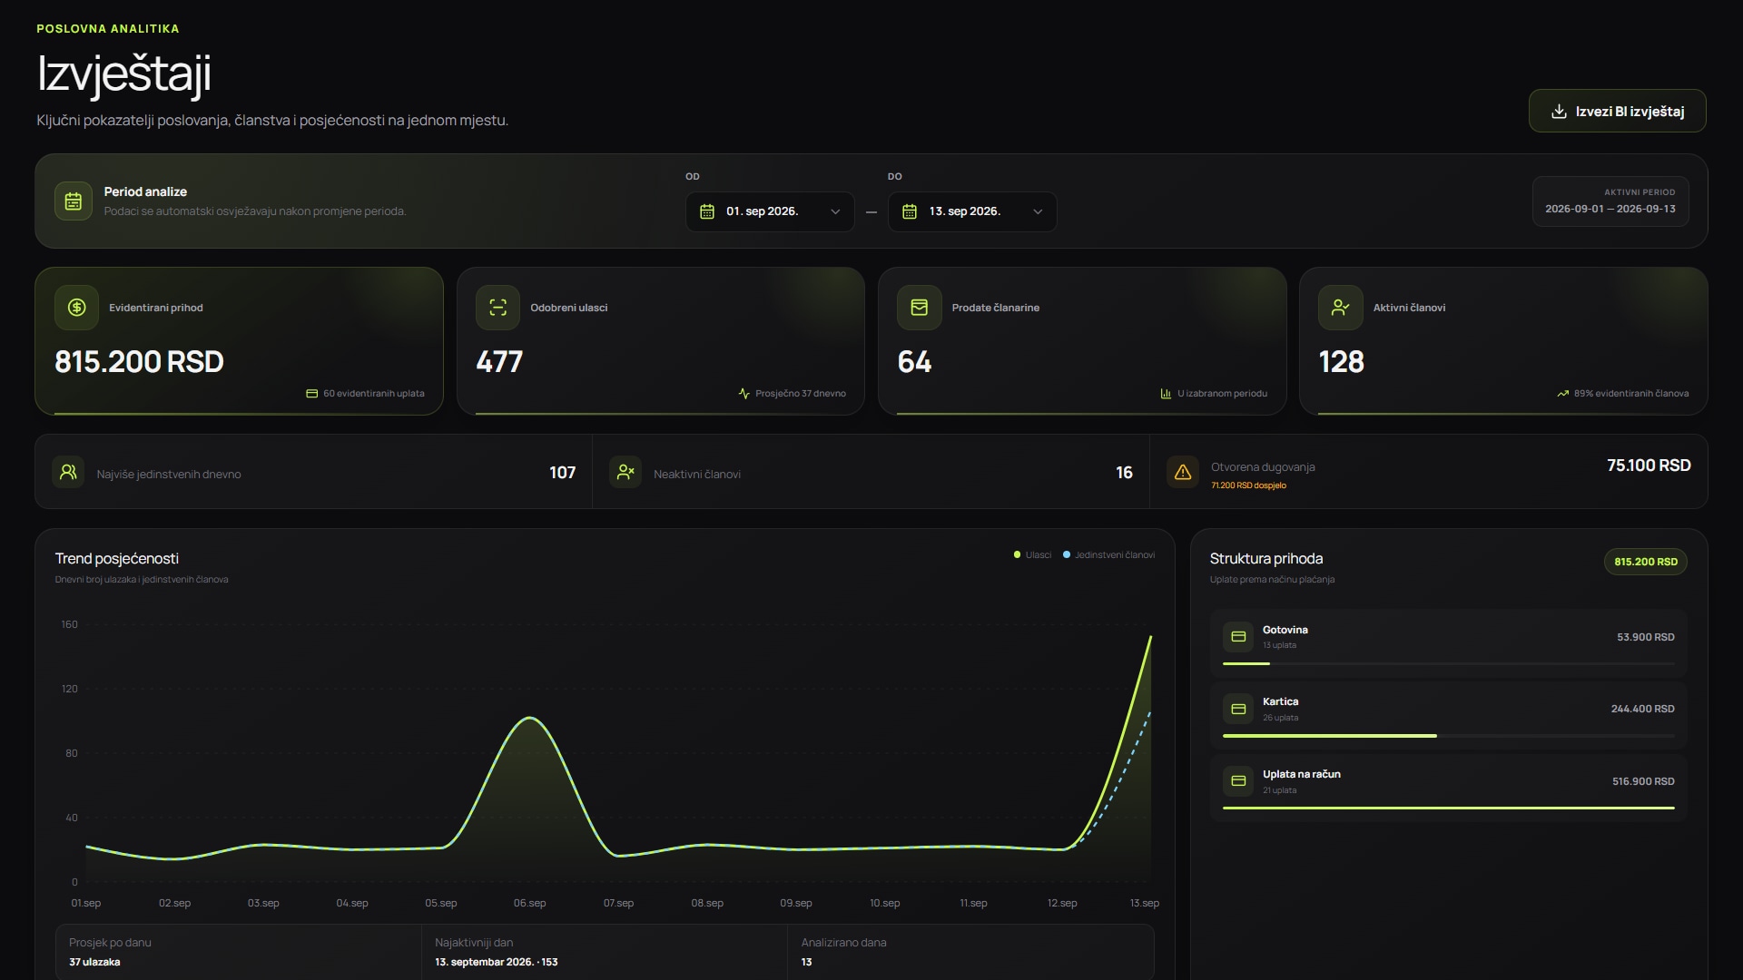The image size is (1743, 980).
Task: Click the Analizirano dana 13 stat
Action: 970,952
